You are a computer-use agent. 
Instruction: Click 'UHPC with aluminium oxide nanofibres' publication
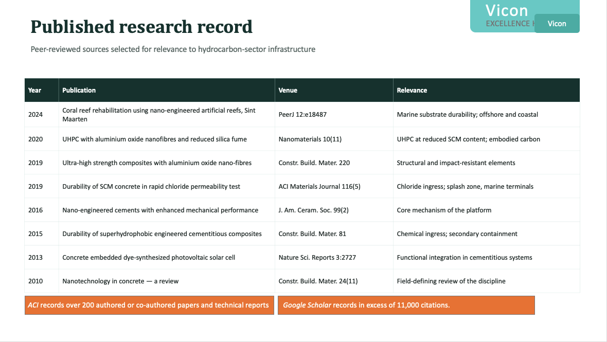pos(167,139)
